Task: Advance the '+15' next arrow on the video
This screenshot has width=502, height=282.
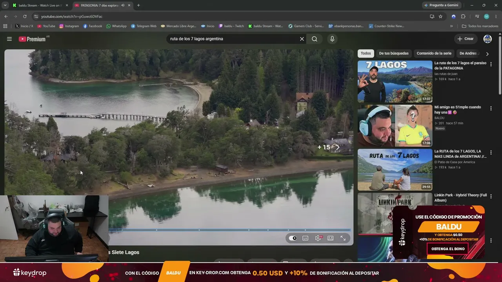Action: click(x=337, y=147)
